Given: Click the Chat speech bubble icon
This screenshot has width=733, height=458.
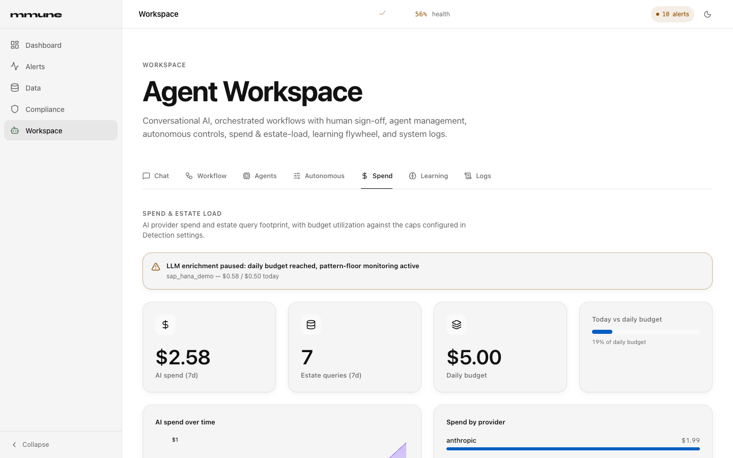Looking at the screenshot, I should point(146,176).
